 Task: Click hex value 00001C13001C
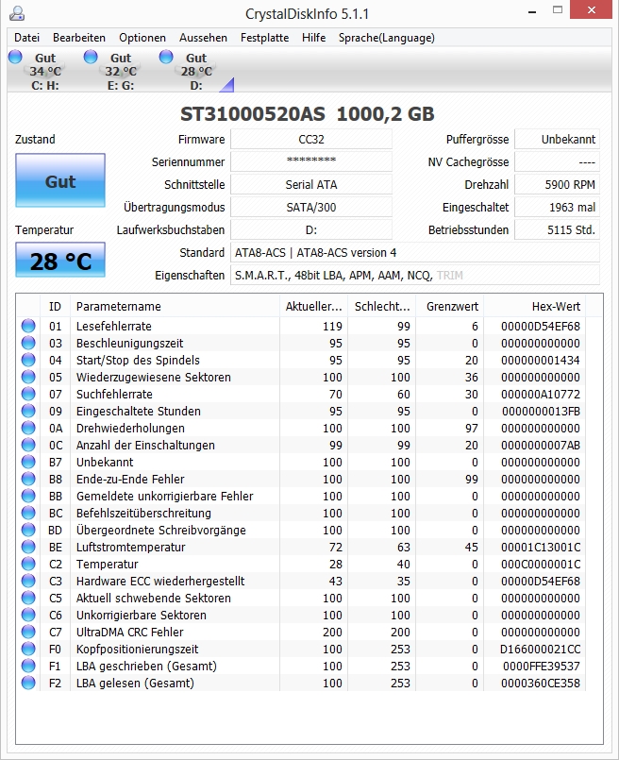[x=541, y=548]
